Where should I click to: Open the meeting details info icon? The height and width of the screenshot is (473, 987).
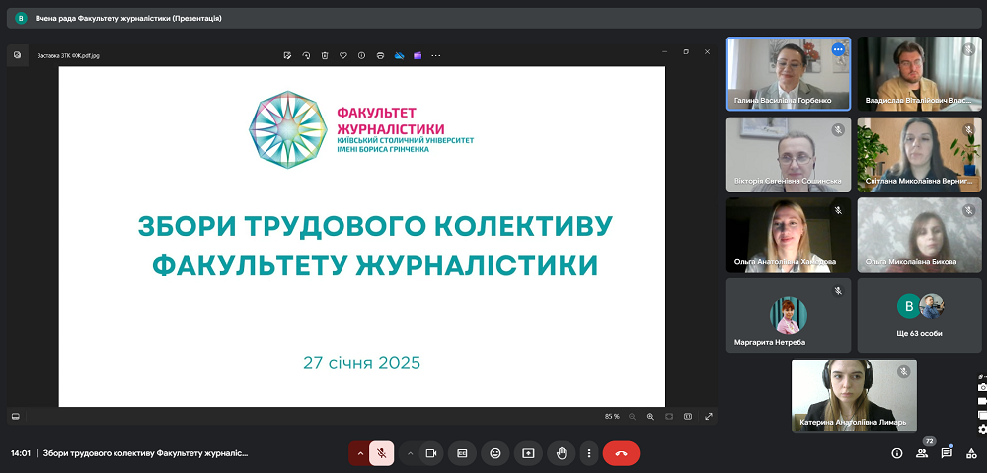[x=897, y=453]
